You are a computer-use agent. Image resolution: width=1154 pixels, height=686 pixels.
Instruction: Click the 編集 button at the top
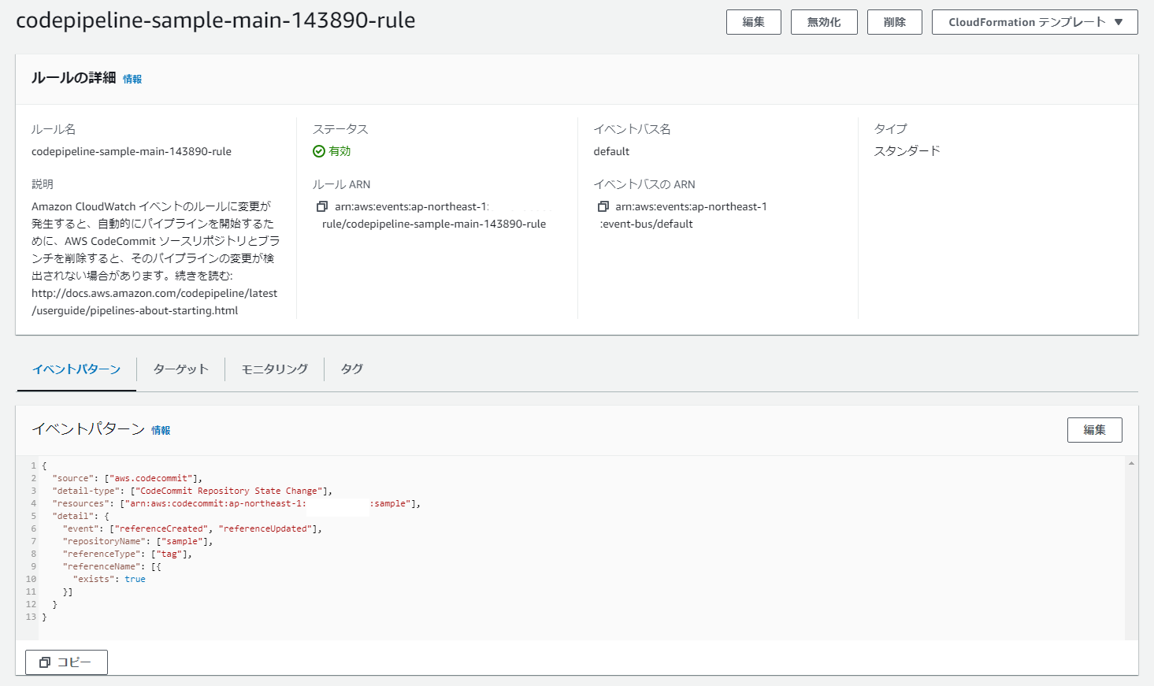[753, 21]
